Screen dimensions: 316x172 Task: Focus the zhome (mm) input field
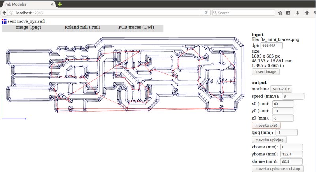click(x=292, y=161)
